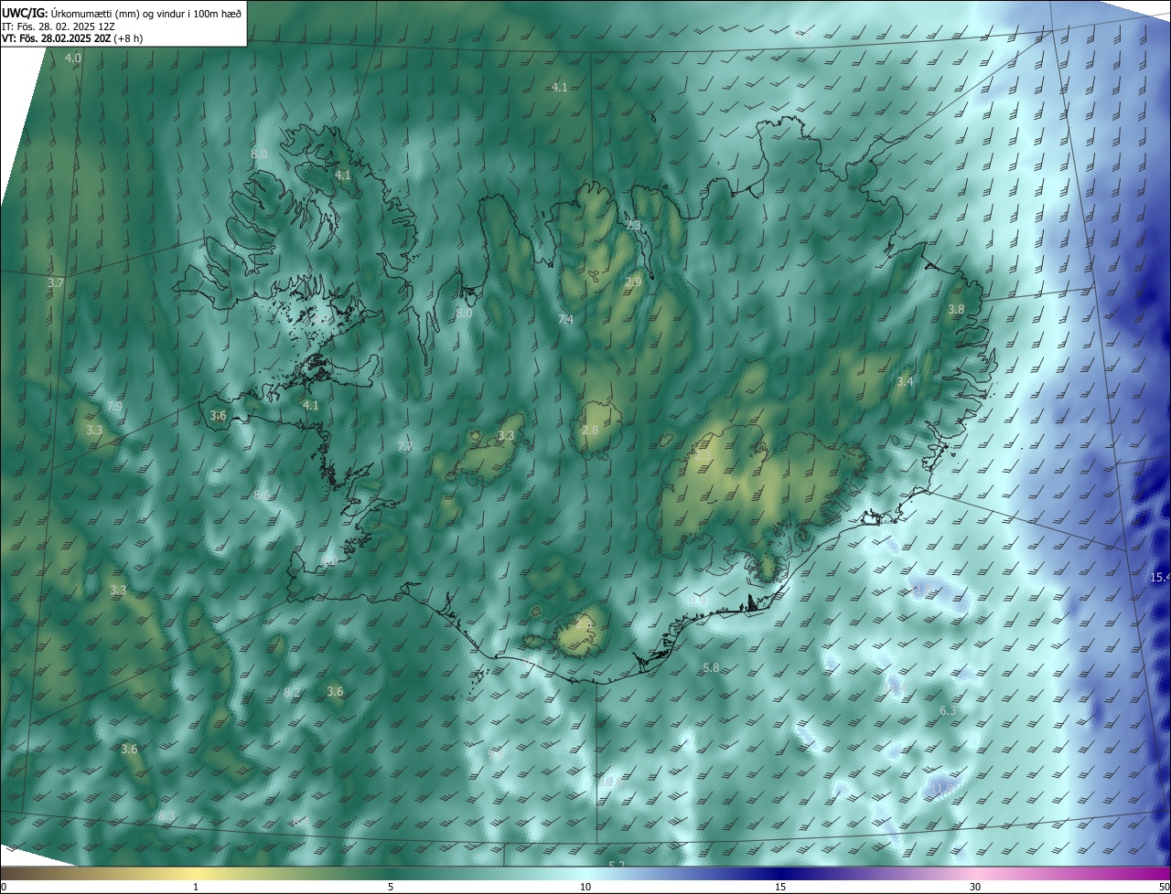The width and height of the screenshot is (1171, 894).
Task: Click the '5' tick on the colour scale
Action: (391, 887)
